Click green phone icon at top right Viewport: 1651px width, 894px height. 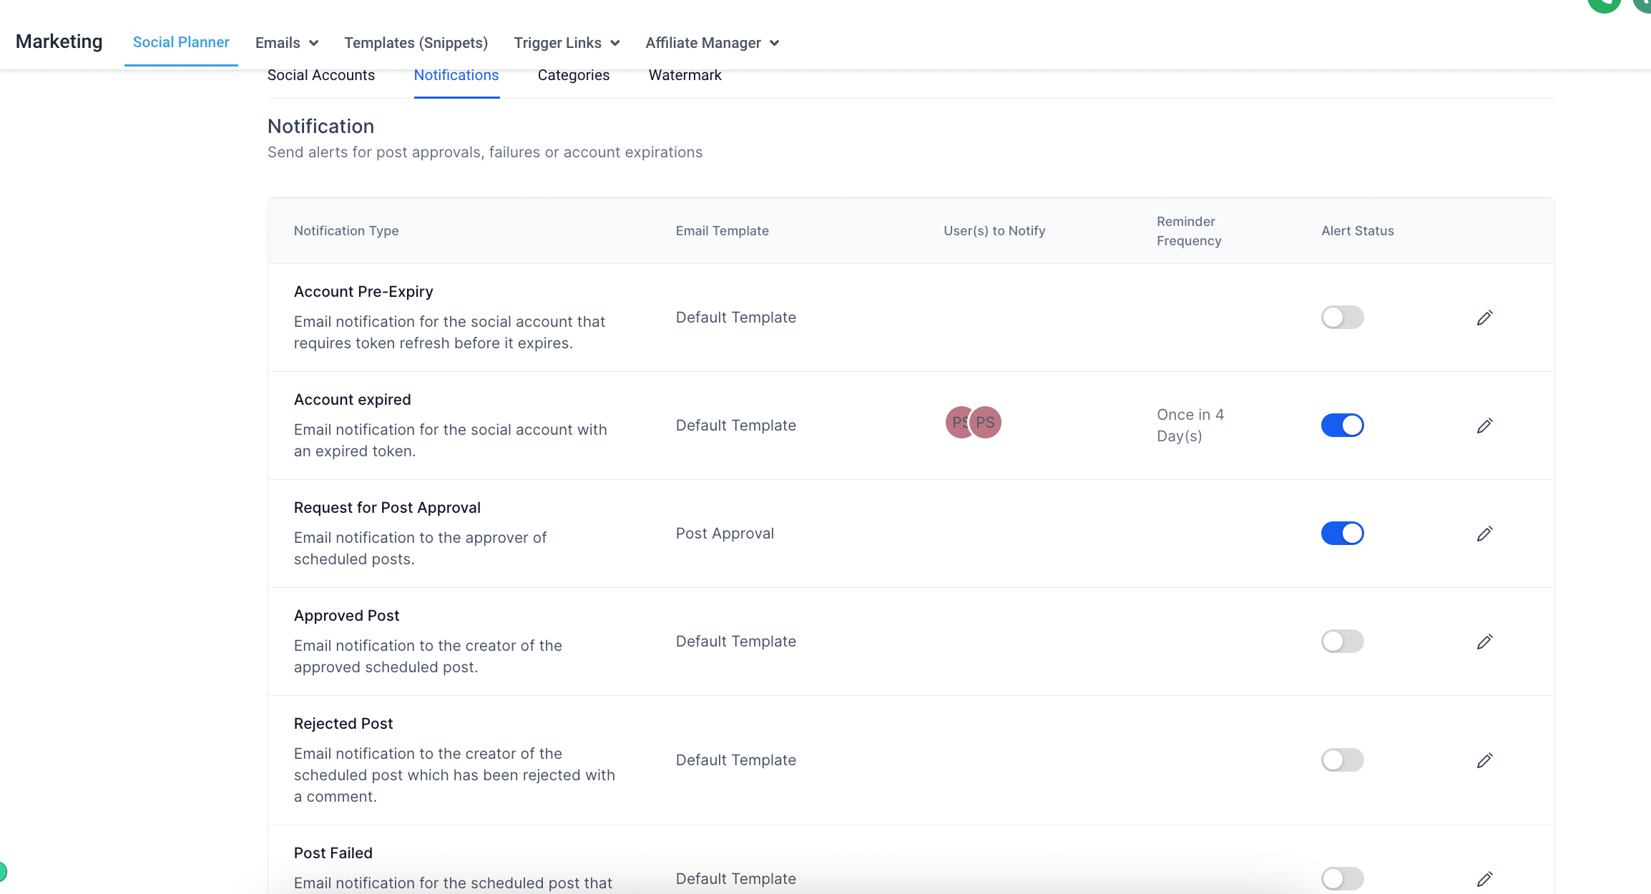[1604, 4]
